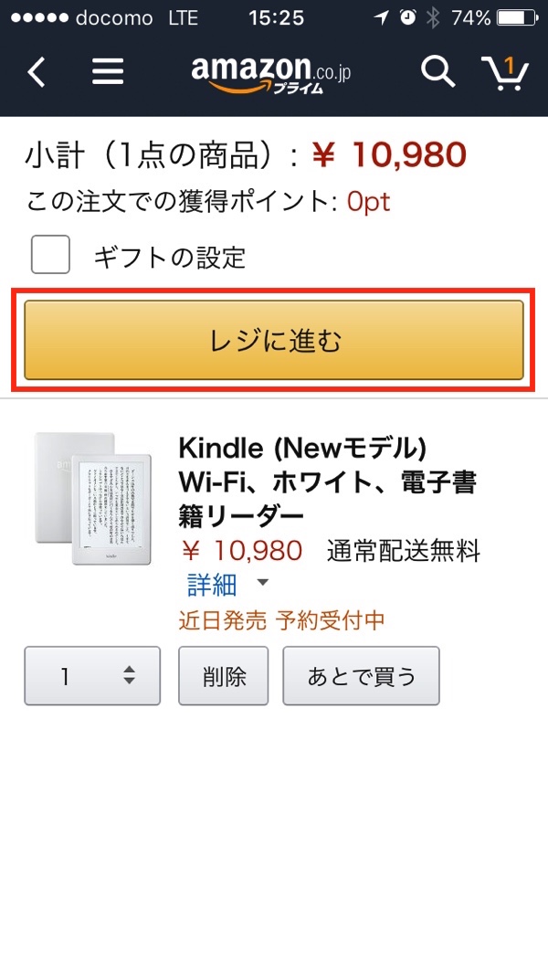The height and width of the screenshot is (973, 548).
Task: Tap the あとで買う button
Action: point(361,676)
